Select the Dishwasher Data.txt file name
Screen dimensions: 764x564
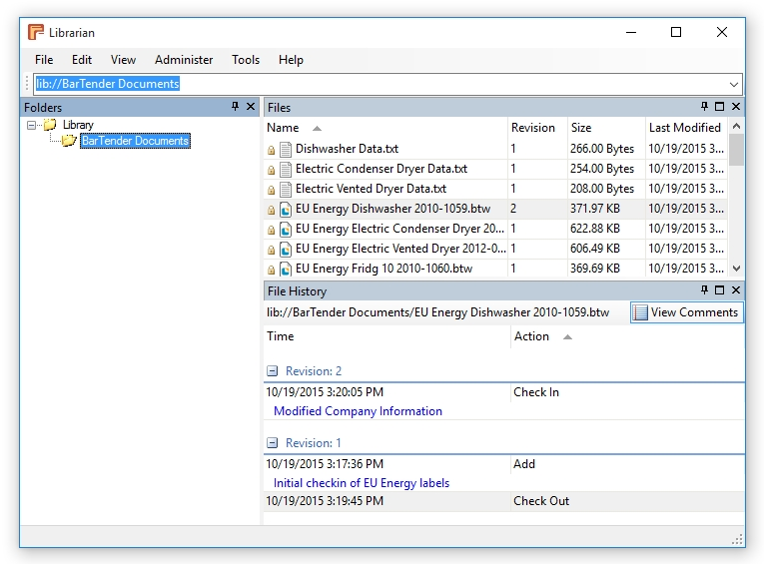pyautogui.click(x=347, y=149)
